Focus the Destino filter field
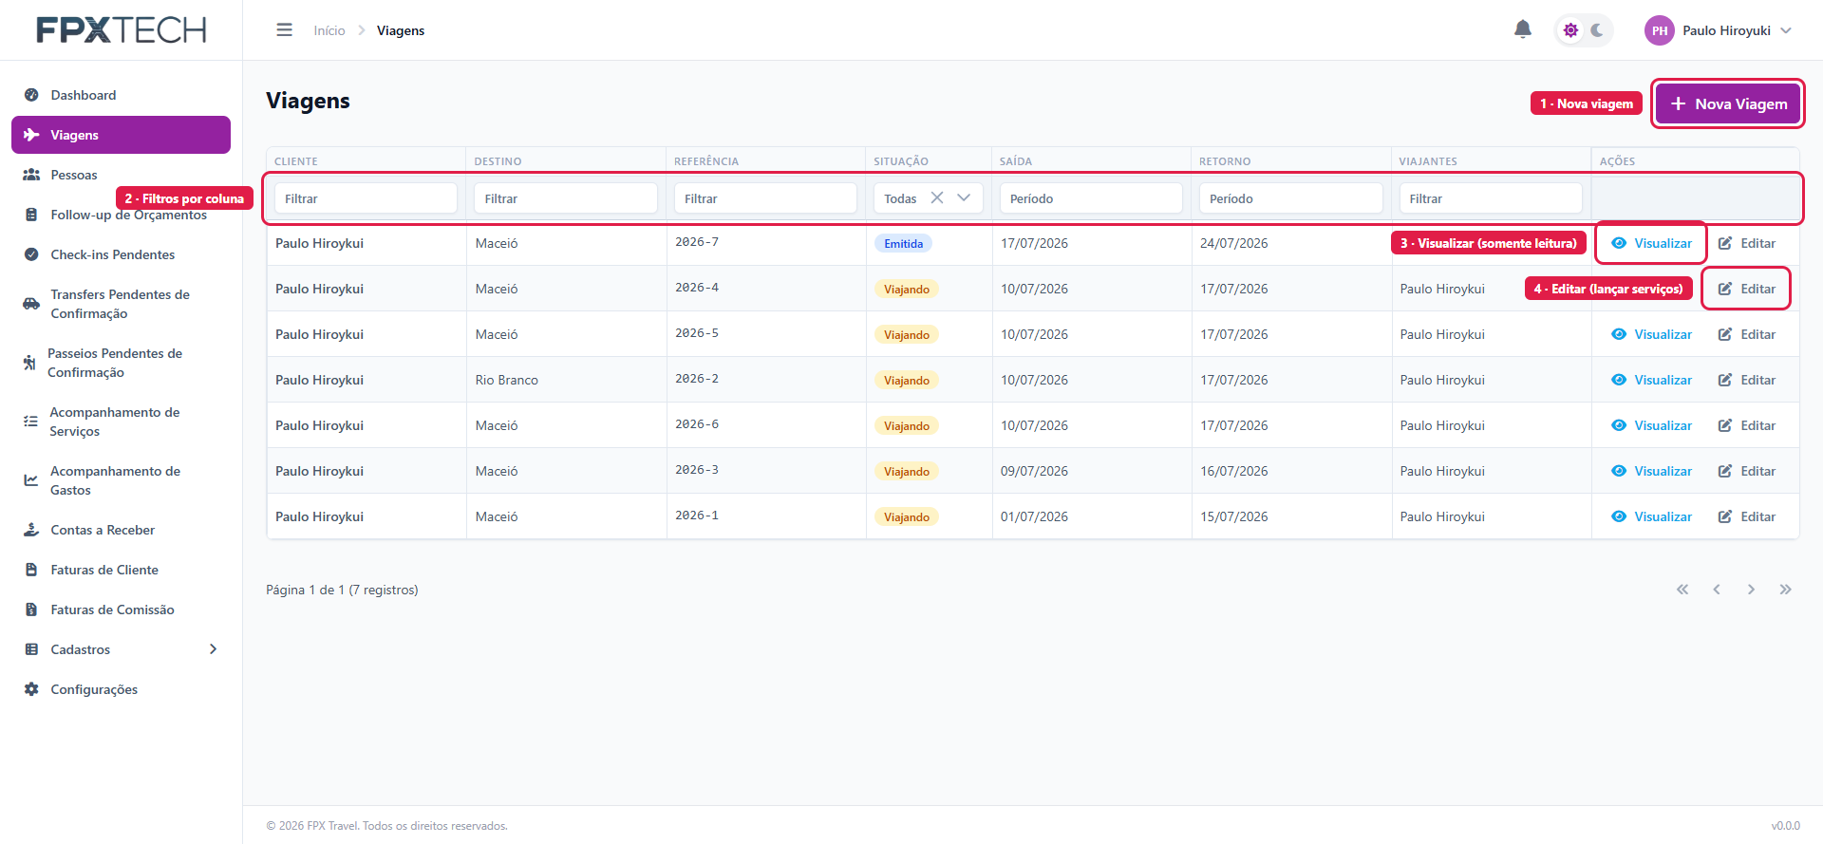The width and height of the screenshot is (1823, 844). (566, 198)
